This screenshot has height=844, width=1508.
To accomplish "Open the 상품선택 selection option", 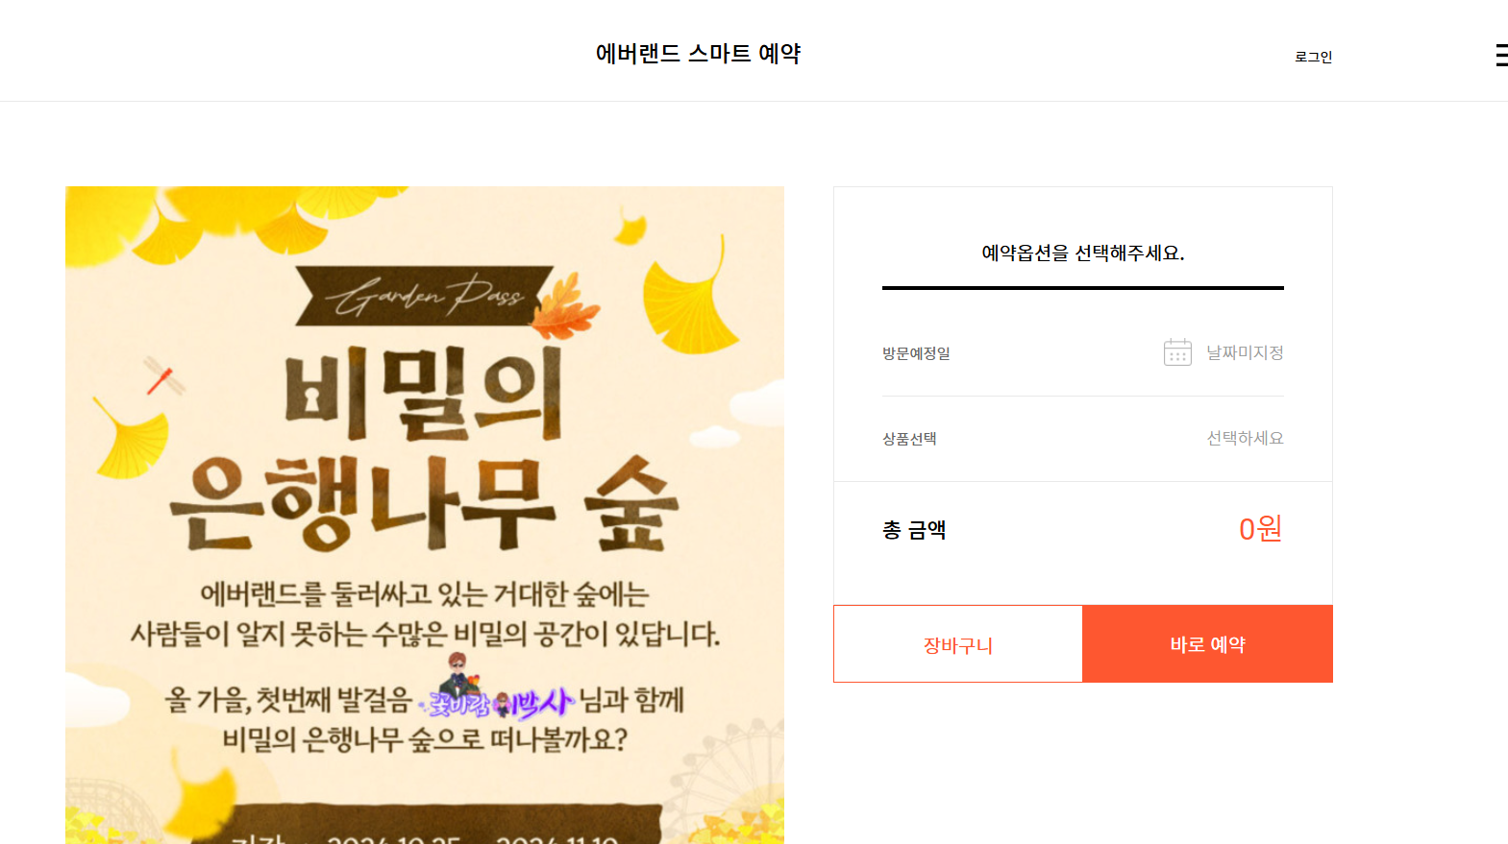I will (x=908, y=439).
